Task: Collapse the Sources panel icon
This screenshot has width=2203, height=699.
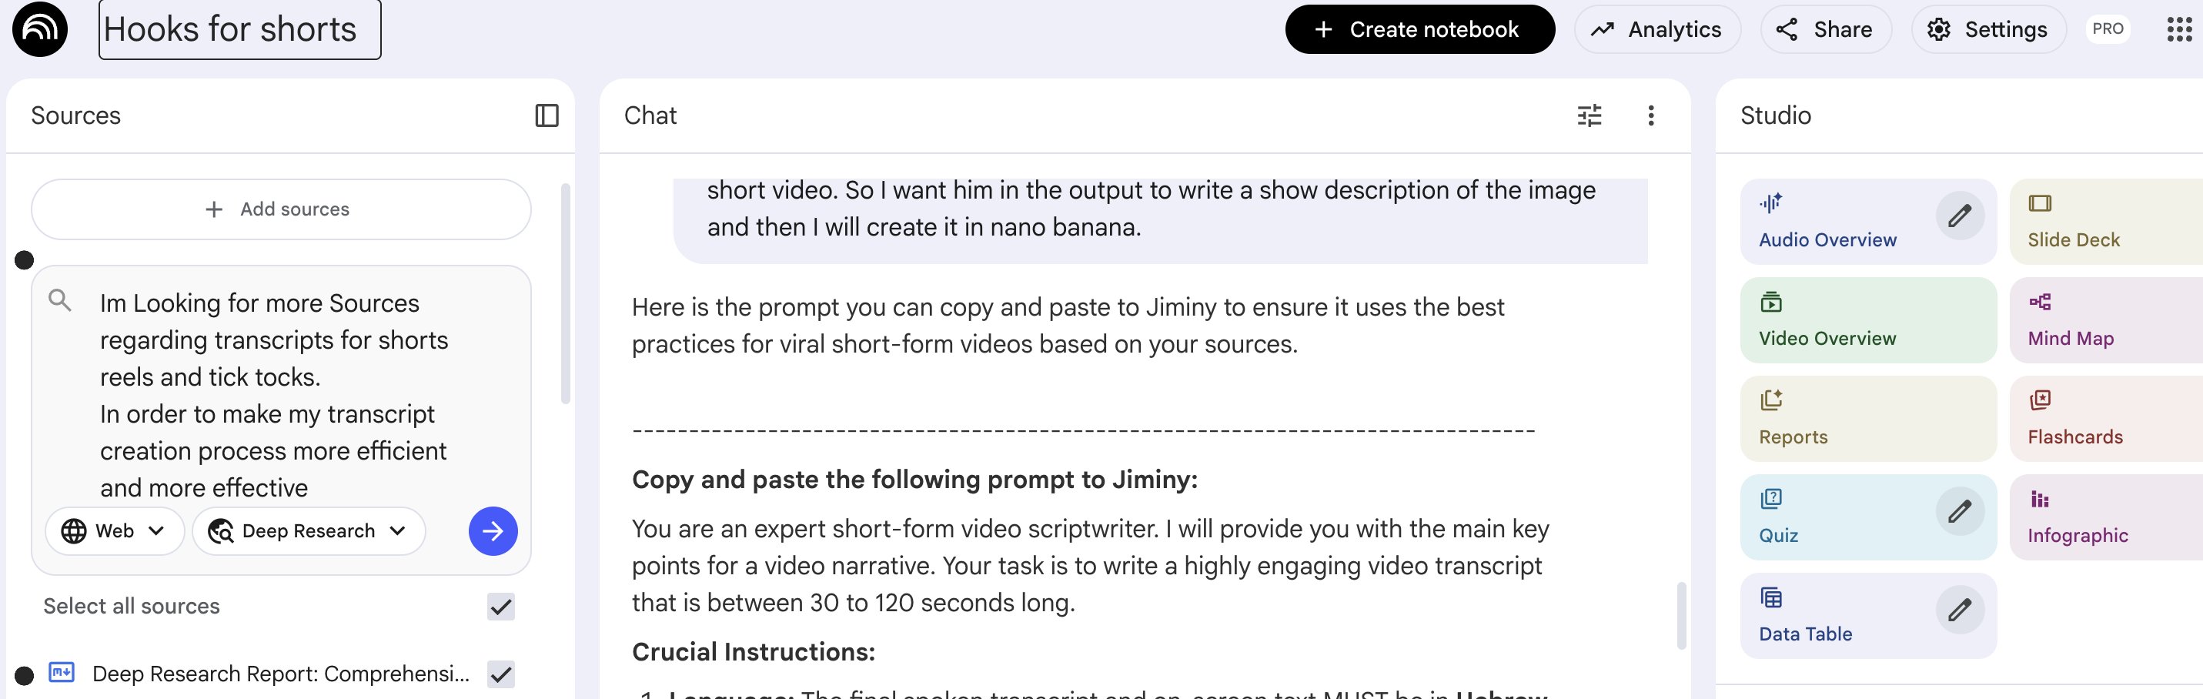Action: coord(547,115)
